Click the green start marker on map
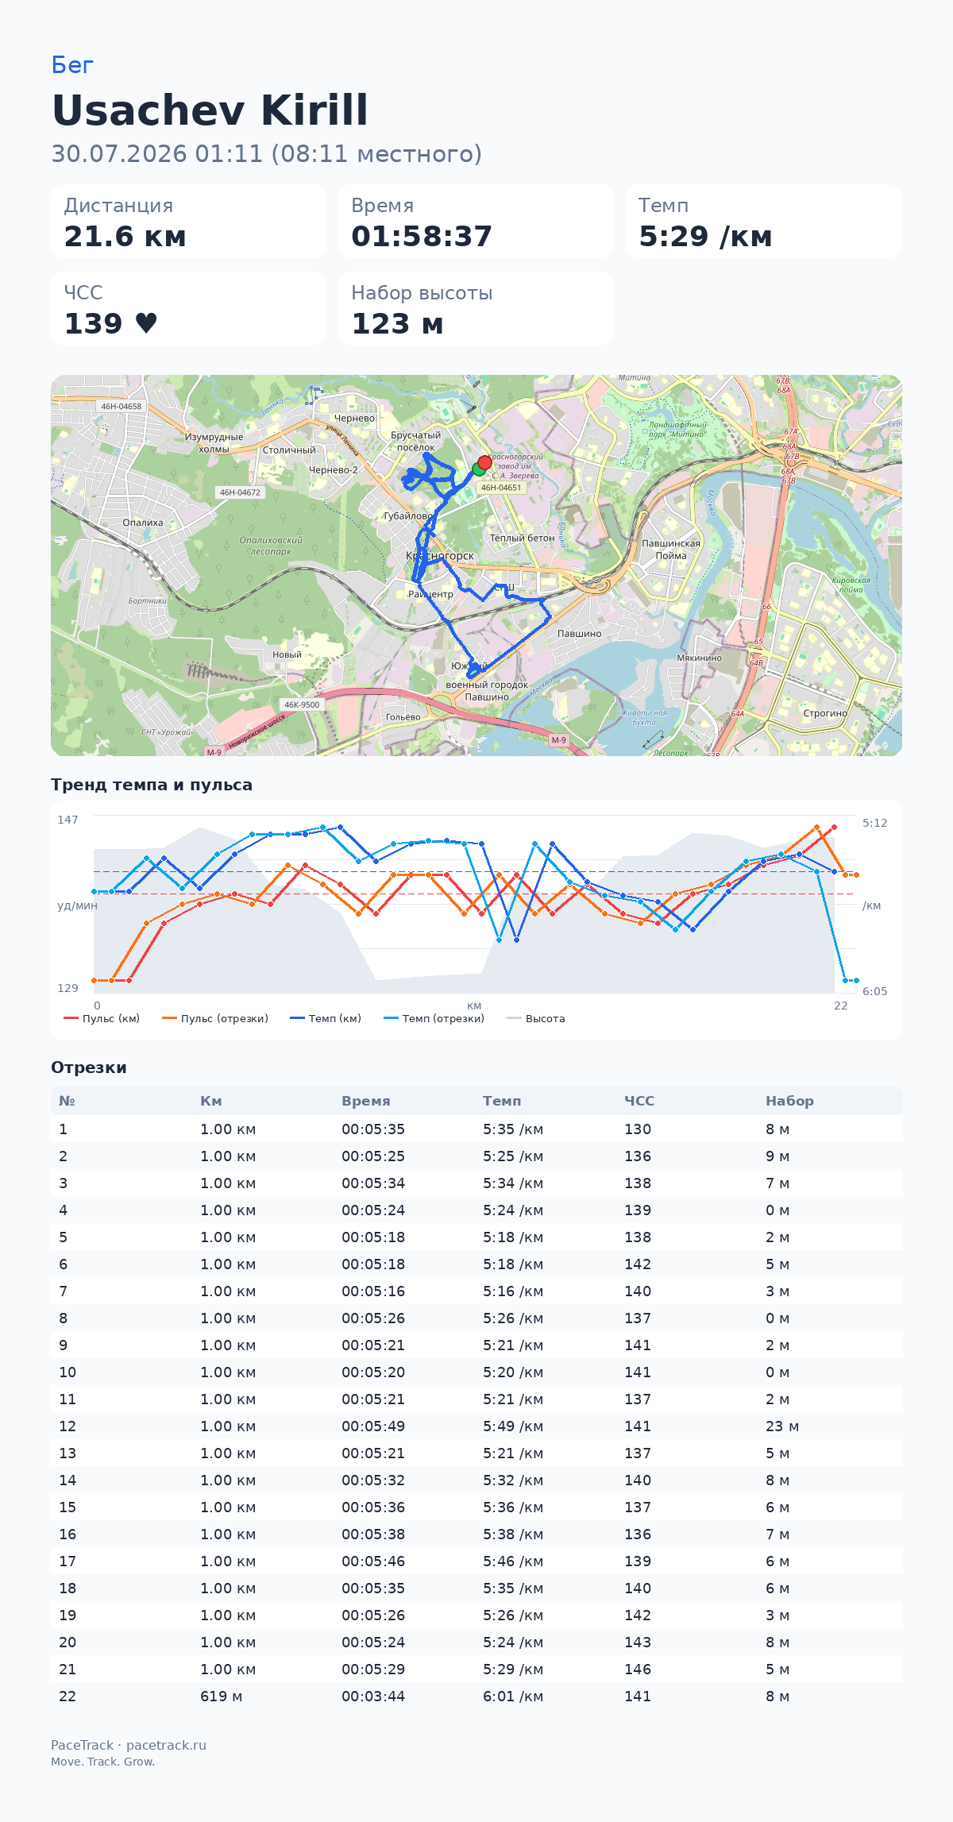This screenshot has width=953, height=1822. pyautogui.click(x=479, y=469)
